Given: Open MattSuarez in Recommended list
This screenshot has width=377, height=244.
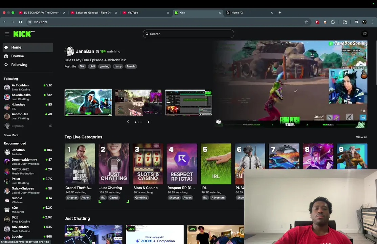Looking at the screenshot, I should tap(28, 171).
